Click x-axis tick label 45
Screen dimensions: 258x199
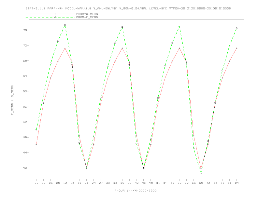click(x=144, y=183)
